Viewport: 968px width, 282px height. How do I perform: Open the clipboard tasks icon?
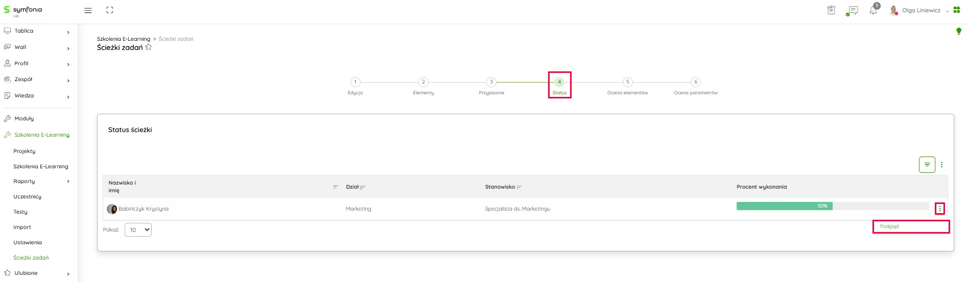(831, 10)
